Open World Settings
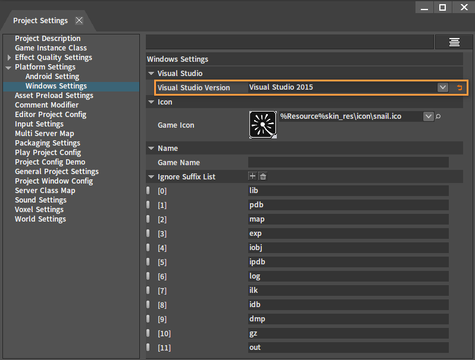 tap(40, 219)
